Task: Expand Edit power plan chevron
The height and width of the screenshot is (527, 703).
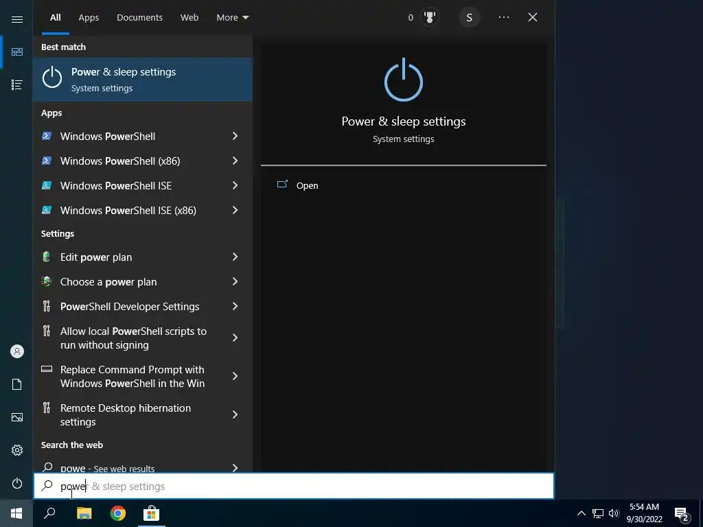Action: (235, 257)
